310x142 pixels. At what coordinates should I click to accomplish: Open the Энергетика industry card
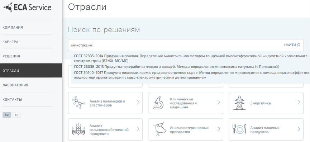(266, 103)
